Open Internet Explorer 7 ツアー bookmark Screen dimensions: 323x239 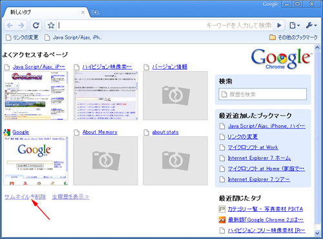pyautogui.click(x=259, y=179)
